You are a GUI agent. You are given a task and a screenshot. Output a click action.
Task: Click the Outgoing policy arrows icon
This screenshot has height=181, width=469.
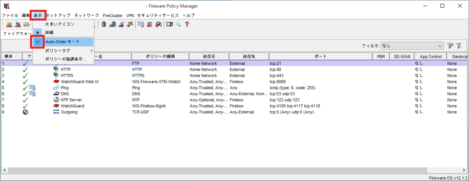coord(56,112)
